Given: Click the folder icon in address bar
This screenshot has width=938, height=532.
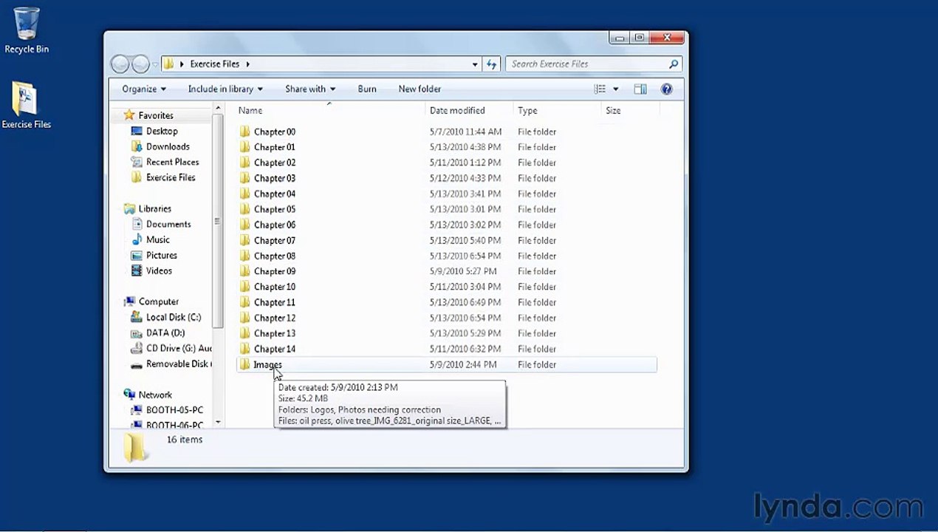Looking at the screenshot, I should [168, 64].
